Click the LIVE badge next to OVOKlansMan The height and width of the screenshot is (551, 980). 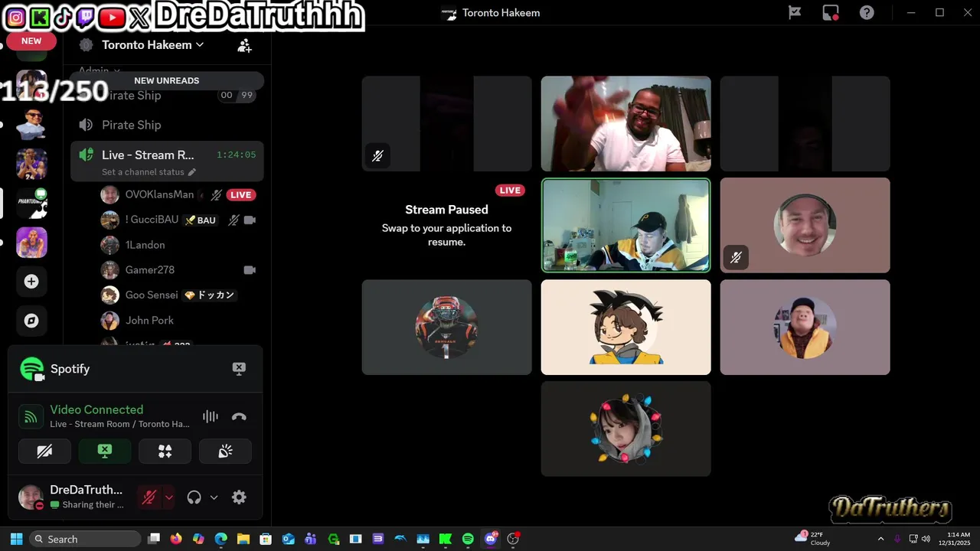(240, 195)
